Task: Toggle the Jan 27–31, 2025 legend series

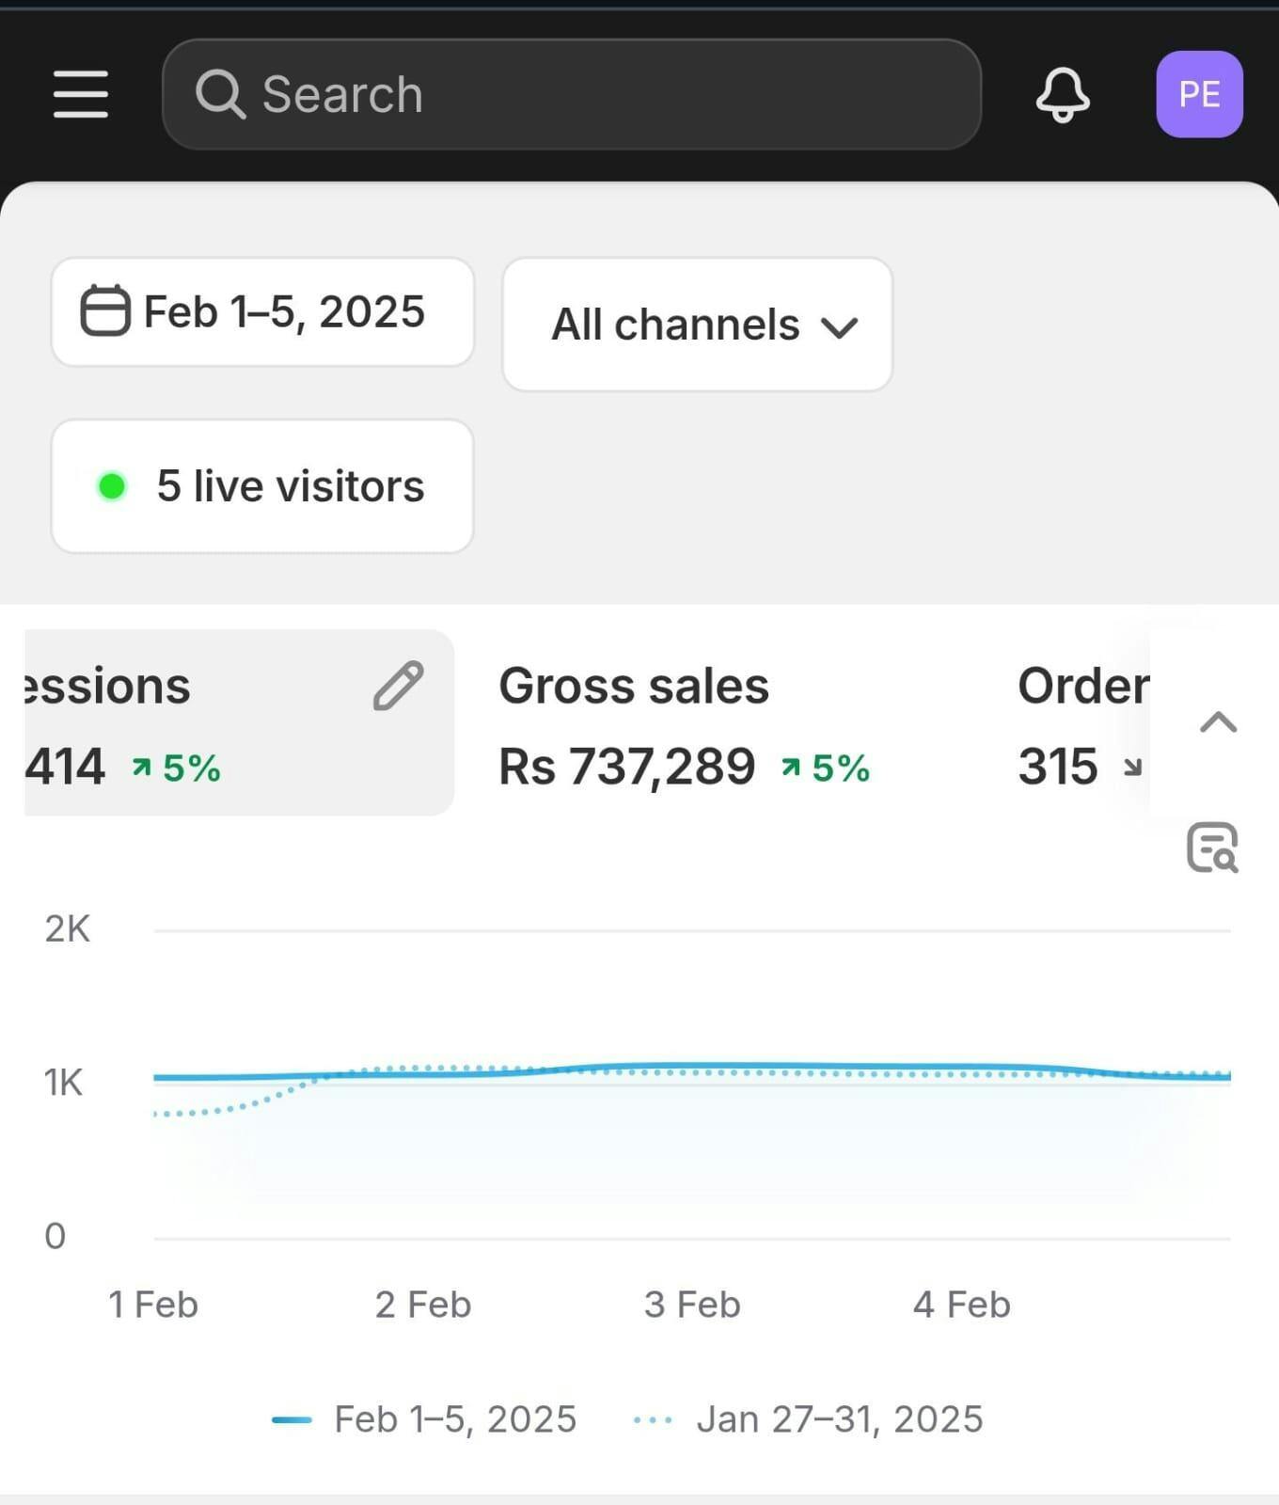Action: (x=809, y=1419)
